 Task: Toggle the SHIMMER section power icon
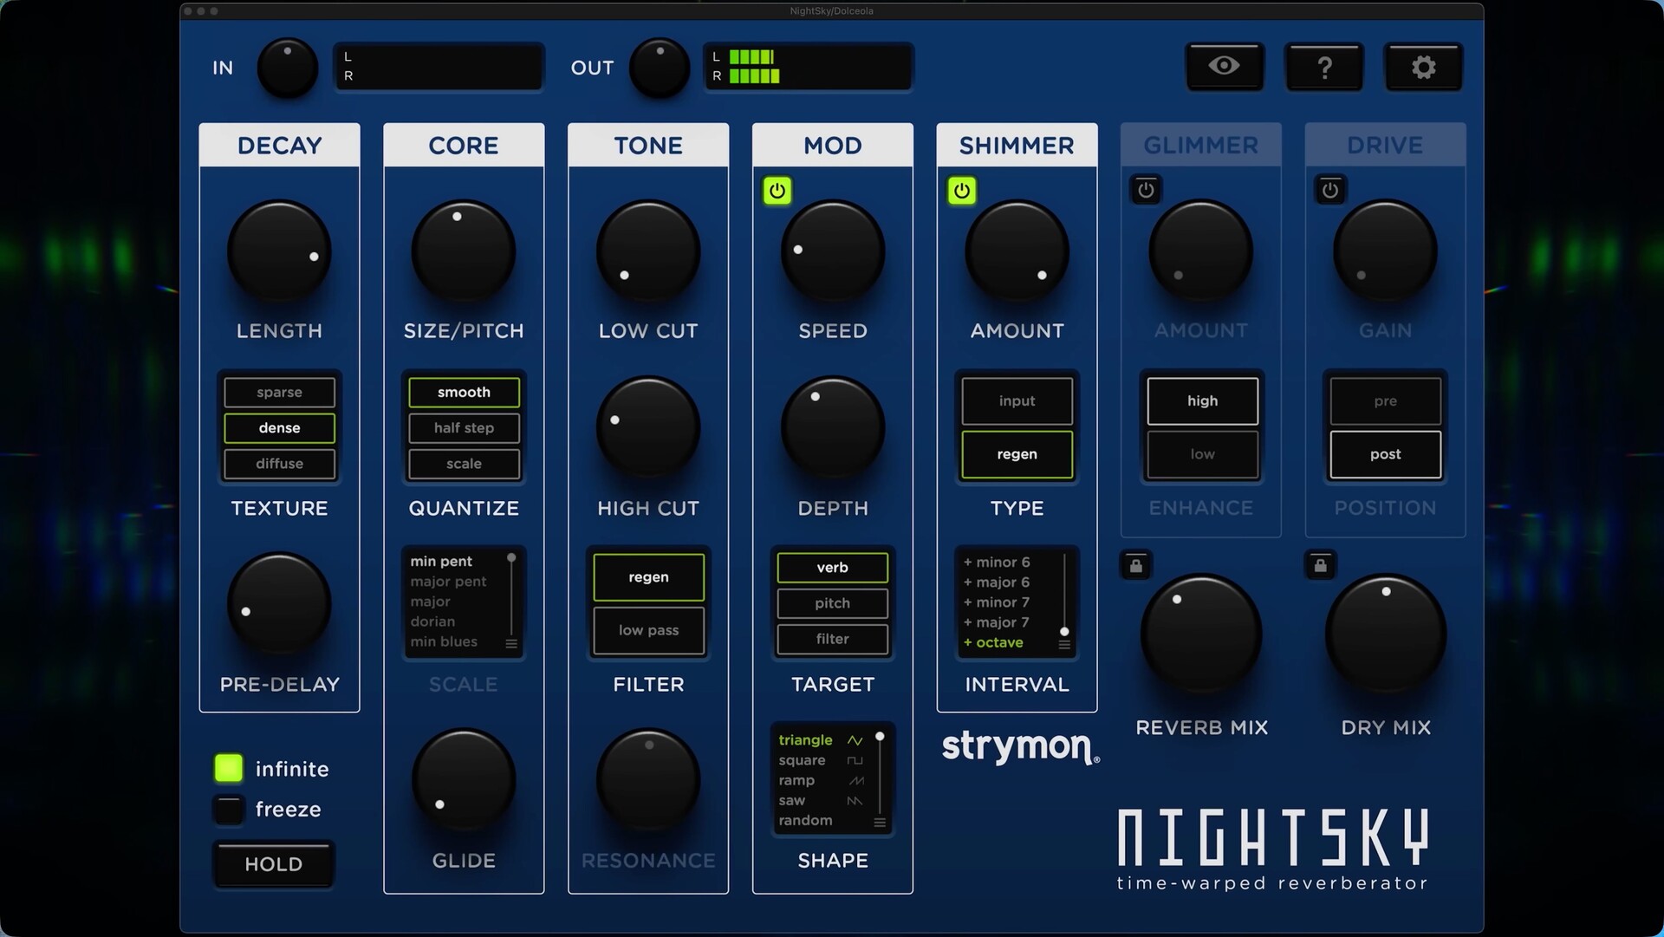click(961, 191)
